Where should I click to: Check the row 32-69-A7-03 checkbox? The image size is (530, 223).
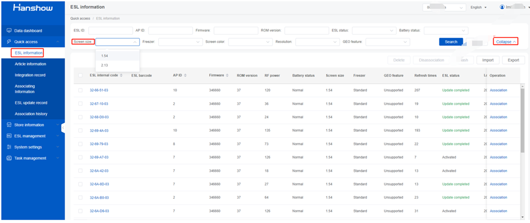pos(80,158)
